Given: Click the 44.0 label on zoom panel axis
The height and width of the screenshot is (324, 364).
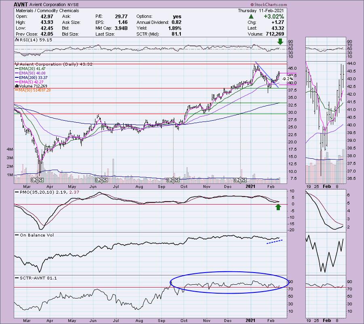Looking at the screenshot, I should (x=352, y=64).
